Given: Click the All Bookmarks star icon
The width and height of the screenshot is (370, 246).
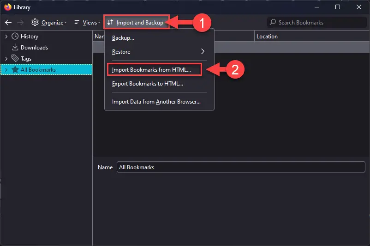Looking at the screenshot, I should pyautogui.click(x=15, y=69).
